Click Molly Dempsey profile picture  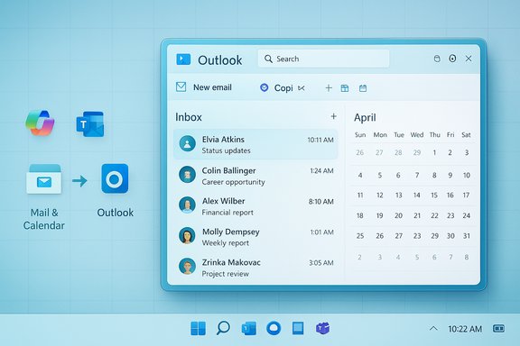tap(187, 235)
